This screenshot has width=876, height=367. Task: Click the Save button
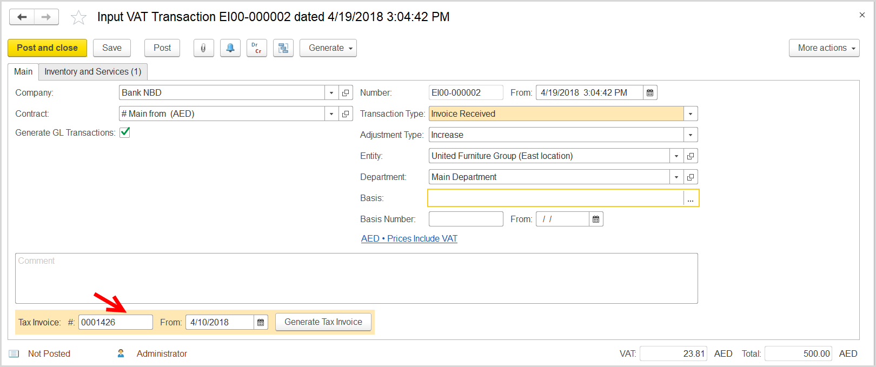pyautogui.click(x=112, y=48)
